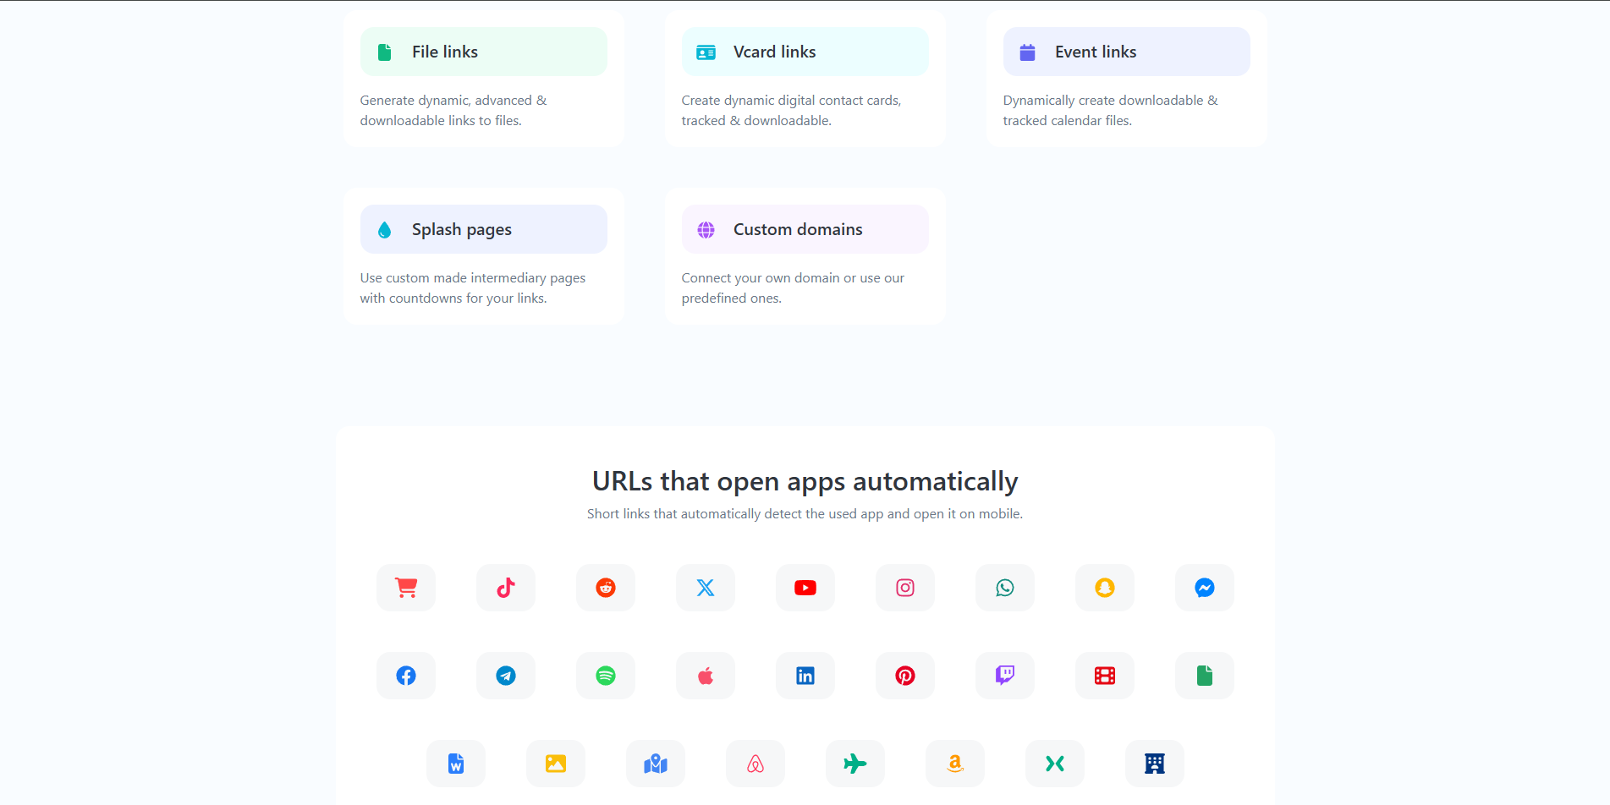The height and width of the screenshot is (805, 1610).
Task: Click the water droplet icon in Splash pages
Action: (384, 230)
